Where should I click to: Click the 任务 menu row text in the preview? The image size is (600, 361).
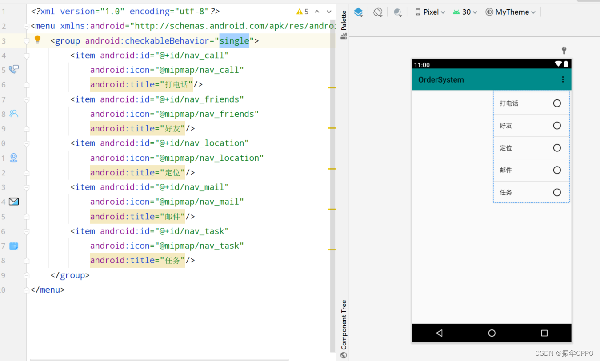506,192
